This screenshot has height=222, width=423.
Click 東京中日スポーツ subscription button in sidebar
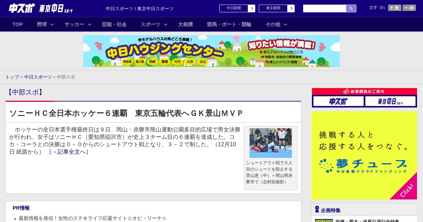pos(390,101)
